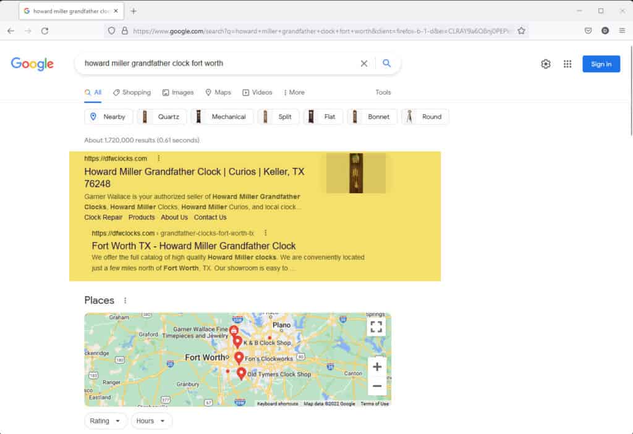Apply the Mechanical filter chip
The image size is (633, 434).
pyautogui.click(x=222, y=117)
